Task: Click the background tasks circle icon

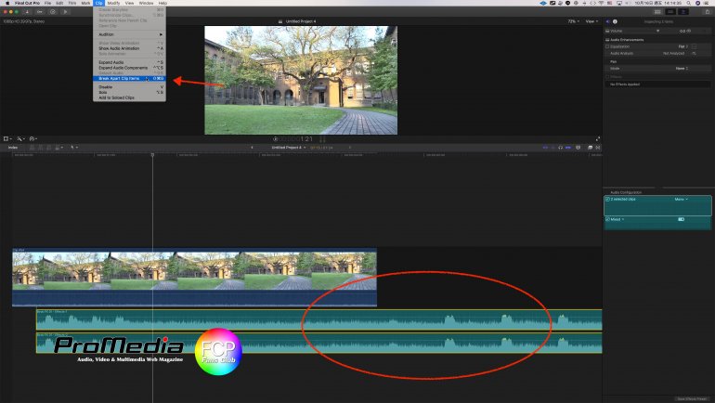Action: (52, 12)
